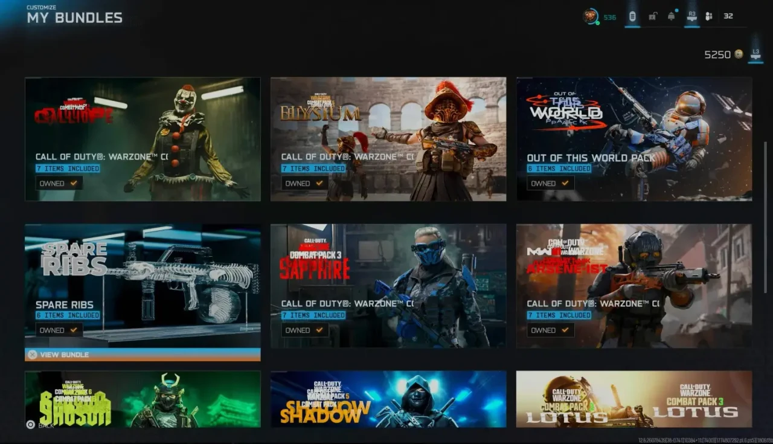This screenshot has width=773, height=444.
Task: Click "7 ITEMS INCLUDED" on Calliope card
Action: coord(68,169)
